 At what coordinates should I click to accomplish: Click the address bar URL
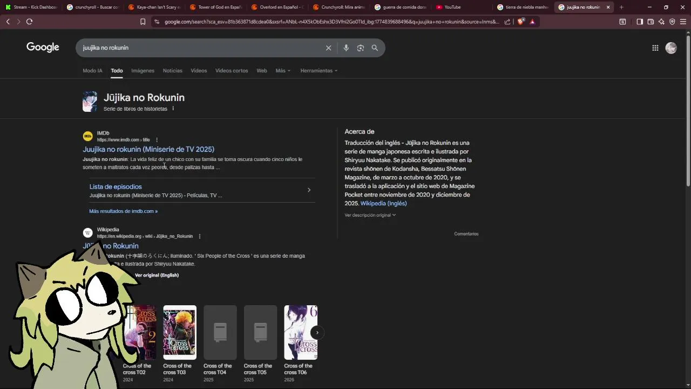click(x=331, y=22)
